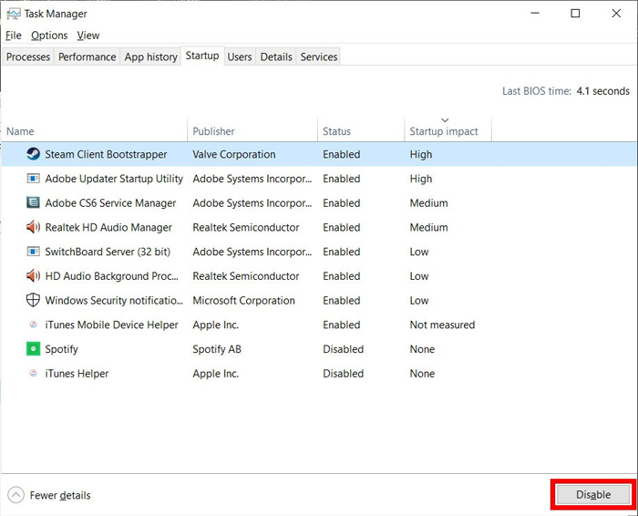Select the Windows Security shield icon
Viewport: 638px width, 516px height.
tap(33, 300)
